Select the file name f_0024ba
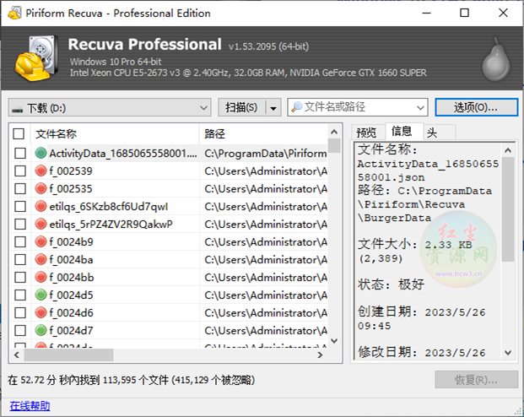524x417 pixels. 71,259
